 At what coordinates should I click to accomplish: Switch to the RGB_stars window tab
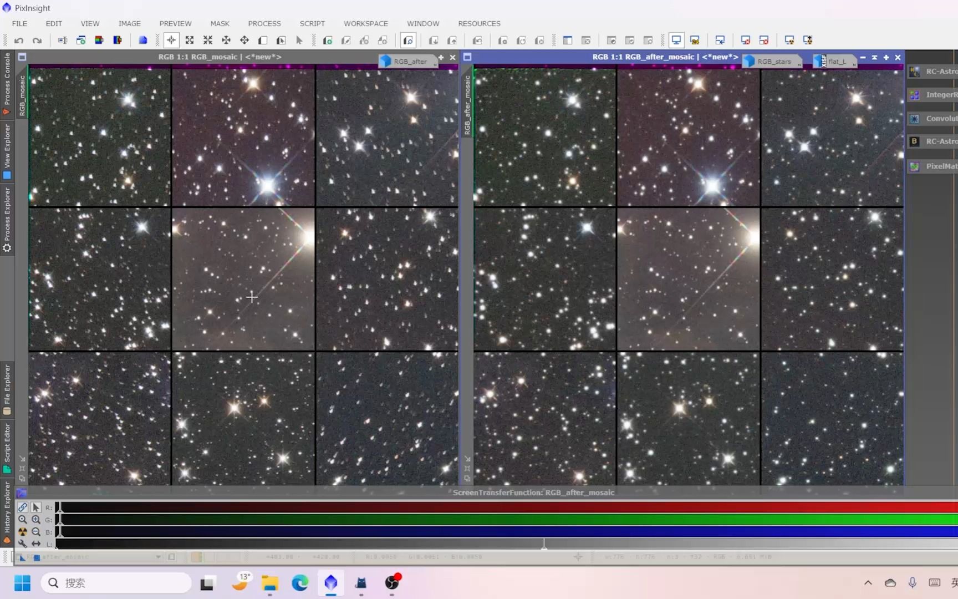tap(772, 62)
